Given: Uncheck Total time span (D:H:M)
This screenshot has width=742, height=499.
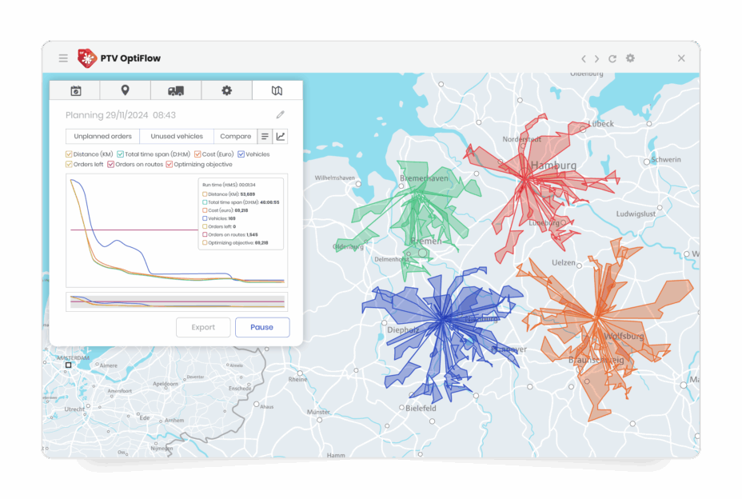Looking at the screenshot, I should tap(121, 154).
